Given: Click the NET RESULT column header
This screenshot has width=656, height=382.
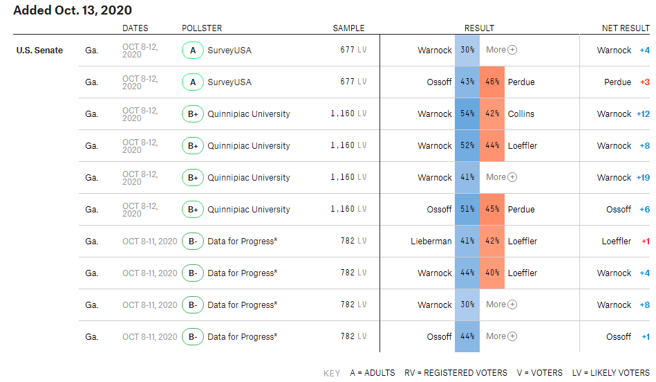Looking at the screenshot, I should click(626, 28).
